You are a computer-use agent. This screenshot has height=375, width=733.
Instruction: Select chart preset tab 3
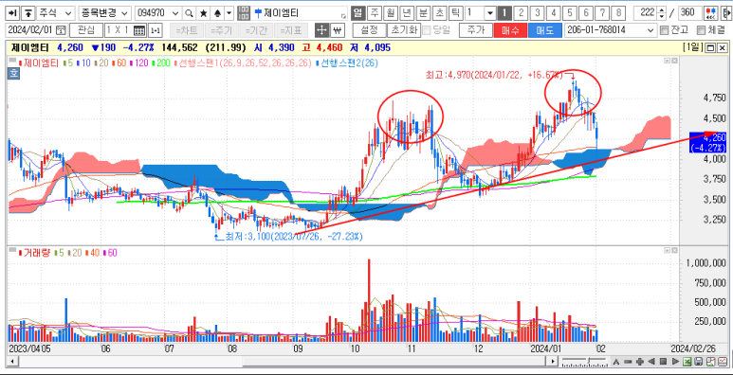538,12
